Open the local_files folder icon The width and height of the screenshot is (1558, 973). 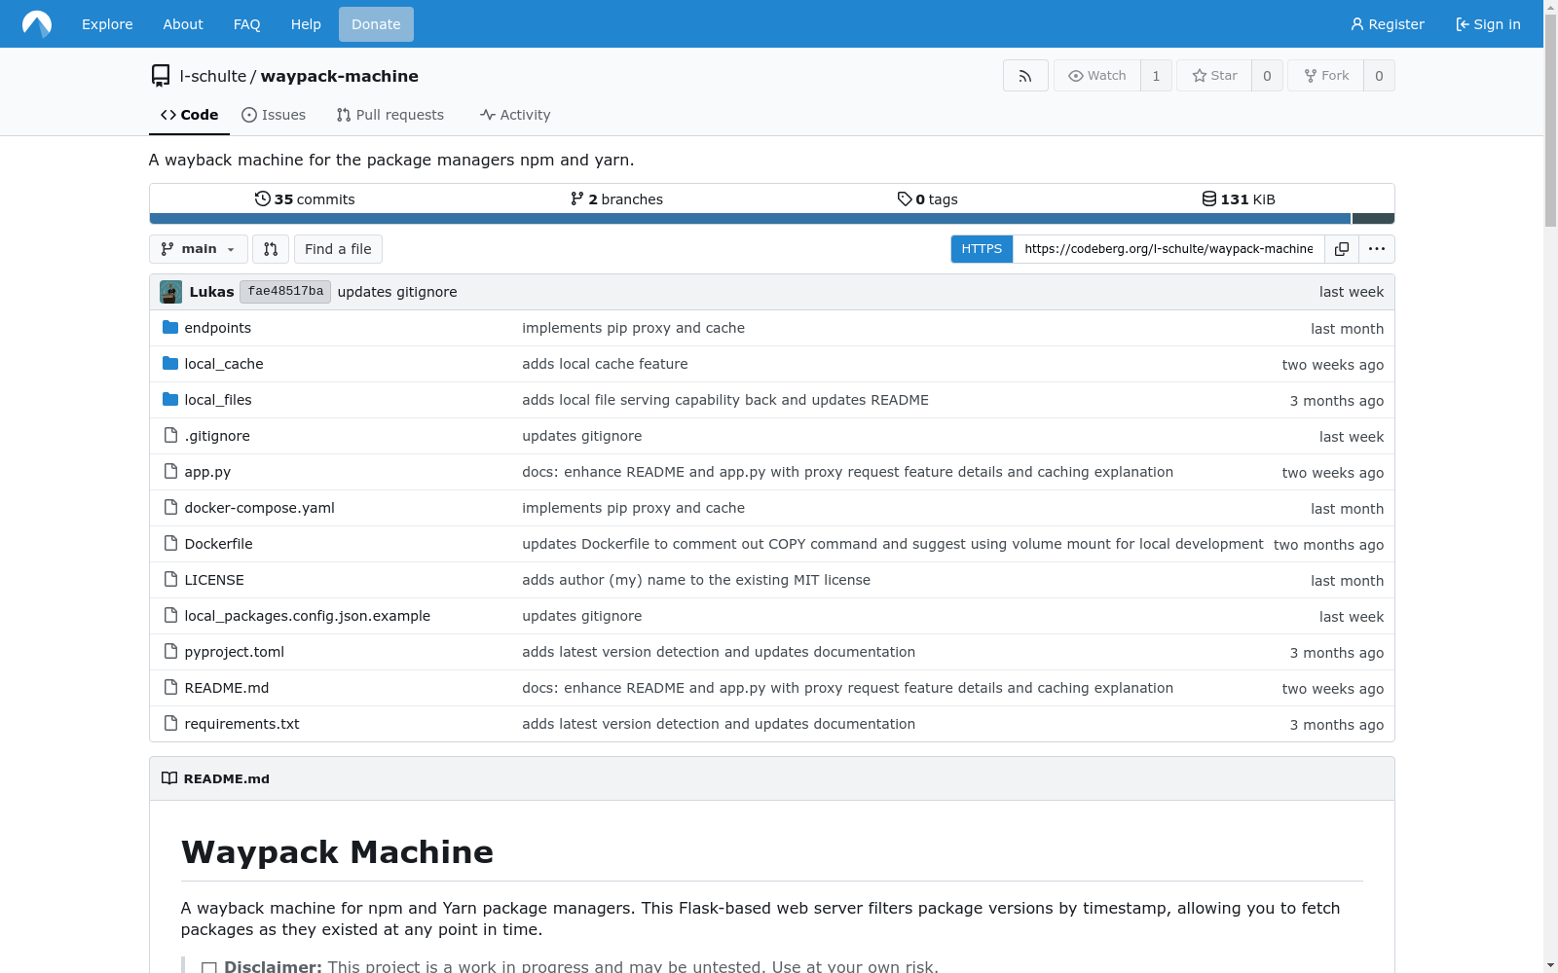pyautogui.click(x=170, y=400)
